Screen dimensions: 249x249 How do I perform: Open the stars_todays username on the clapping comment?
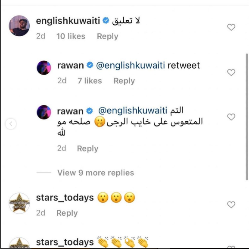click(65, 243)
